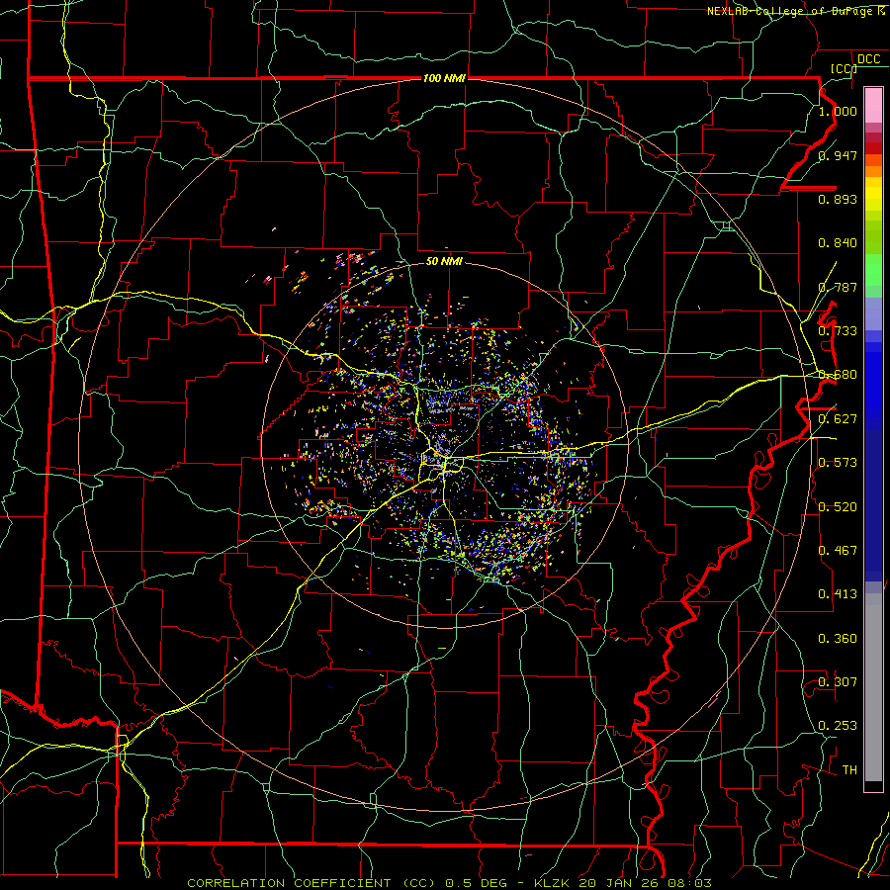This screenshot has width=890, height=890.
Task: Click the "100 NMI" range ring label
Action: click(444, 78)
